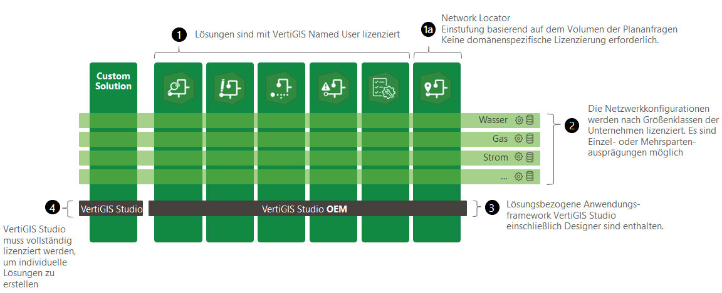The image size is (722, 293).
Task: Click the database icon in Strom row
Action: click(x=530, y=157)
